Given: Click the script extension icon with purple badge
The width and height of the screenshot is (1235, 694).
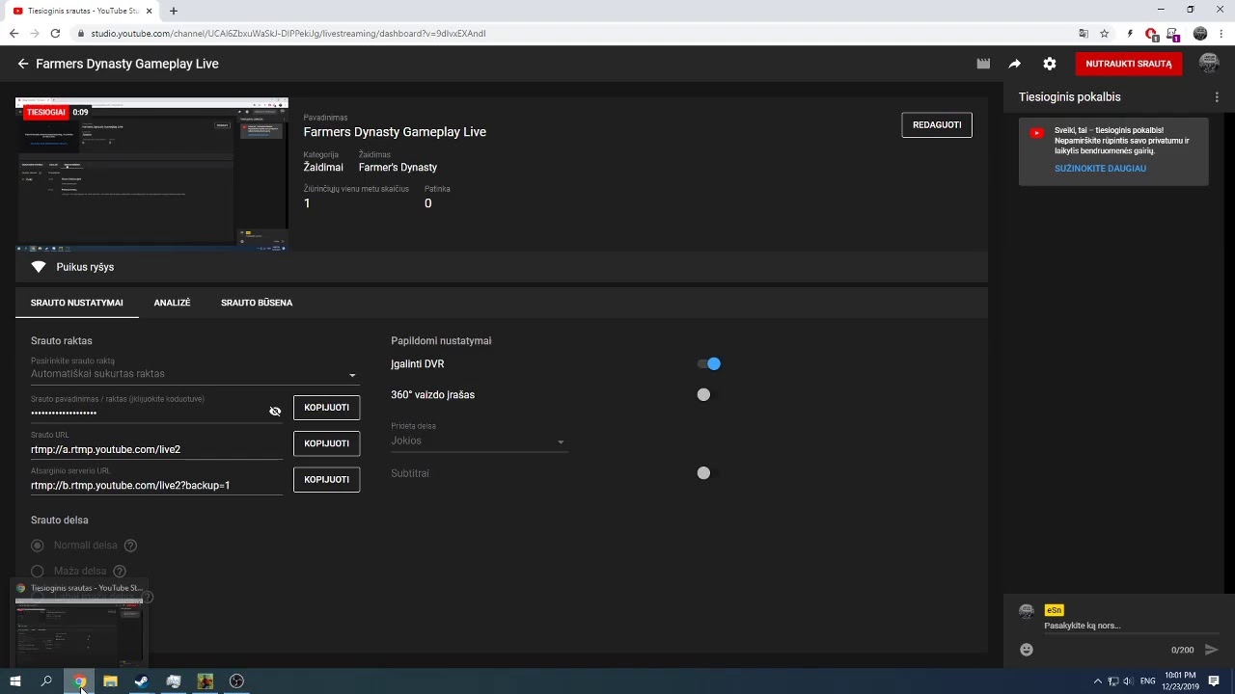Looking at the screenshot, I should tap(1174, 34).
